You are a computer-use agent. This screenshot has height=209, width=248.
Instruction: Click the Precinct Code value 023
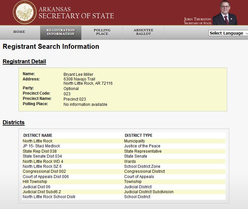pyautogui.click(x=67, y=94)
